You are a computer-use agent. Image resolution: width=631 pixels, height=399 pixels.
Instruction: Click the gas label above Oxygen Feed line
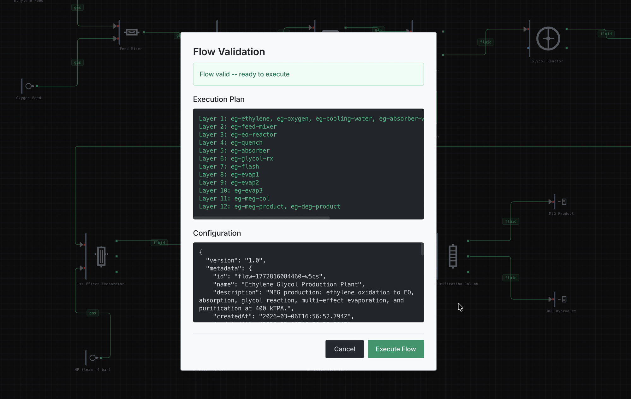click(77, 62)
